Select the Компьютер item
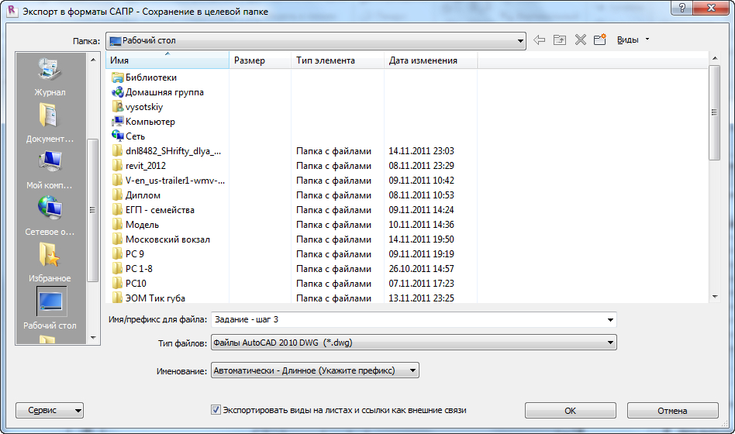The height and width of the screenshot is (434, 735). click(143, 122)
